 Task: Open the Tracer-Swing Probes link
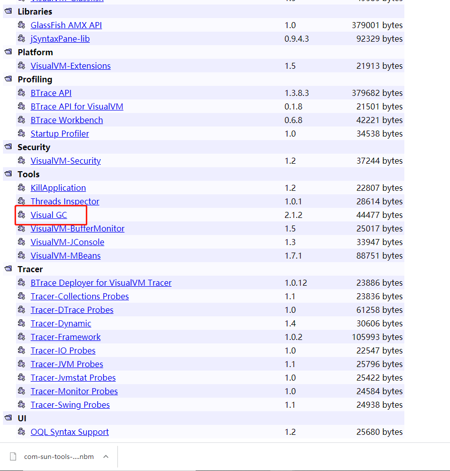point(70,405)
